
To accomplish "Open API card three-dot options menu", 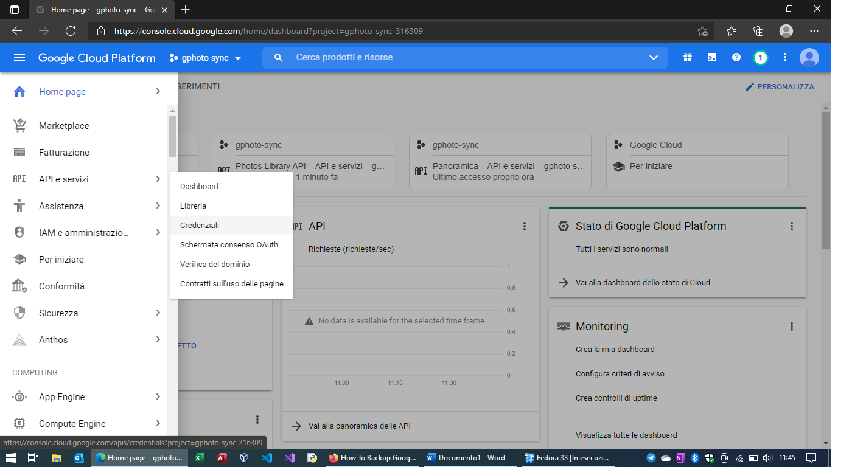I will pos(524,226).
